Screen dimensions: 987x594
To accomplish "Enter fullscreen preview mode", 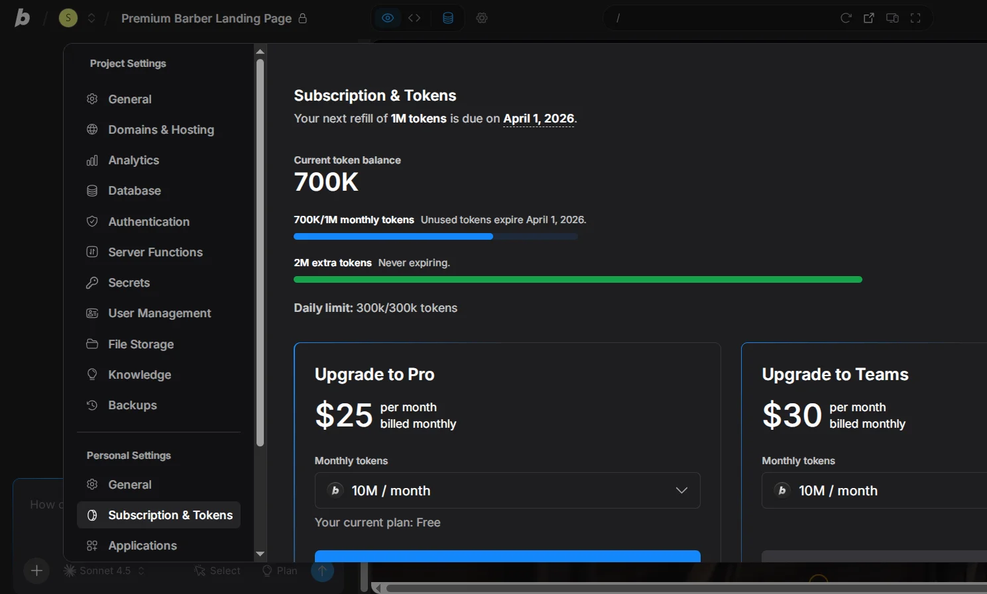I will click(915, 18).
